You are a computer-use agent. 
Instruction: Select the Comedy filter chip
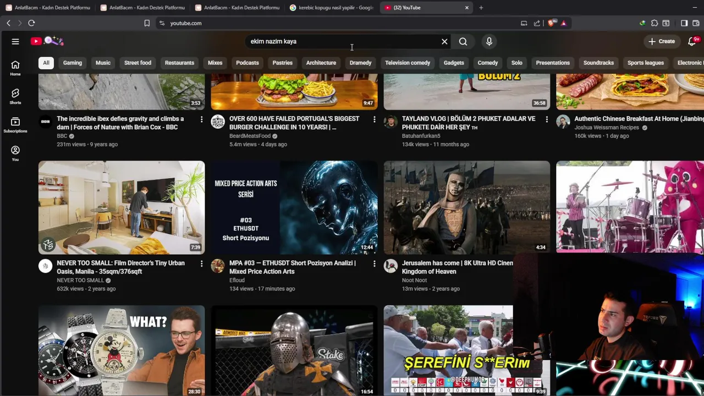click(x=488, y=63)
